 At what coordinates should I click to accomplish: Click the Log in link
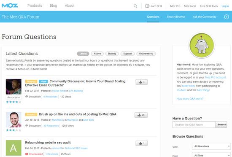pyautogui.click(x=225, y=6)
